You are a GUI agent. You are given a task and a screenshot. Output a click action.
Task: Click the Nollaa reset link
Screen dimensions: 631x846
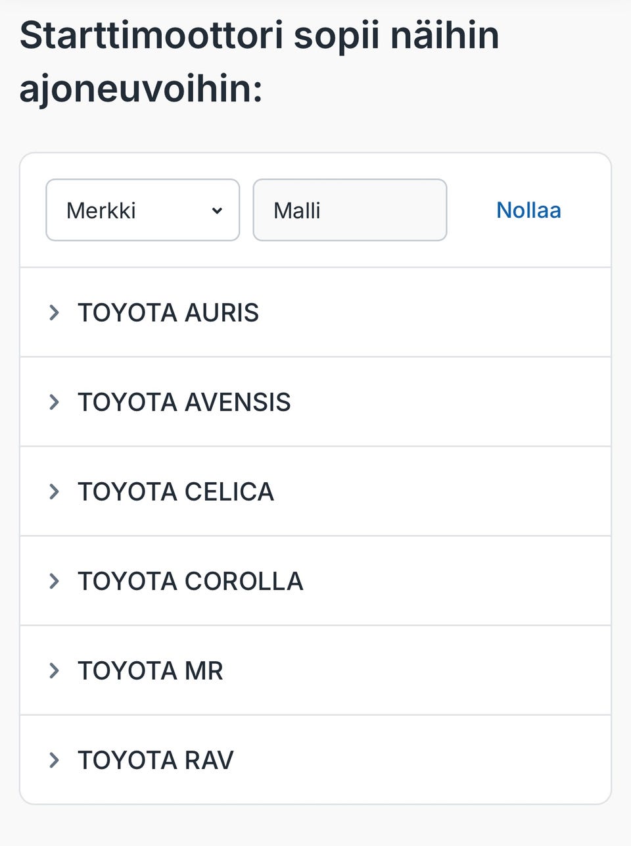point(528,211)
